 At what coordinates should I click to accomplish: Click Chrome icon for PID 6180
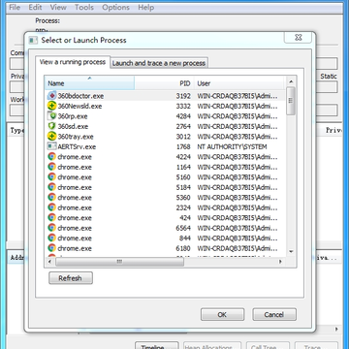[x=51, y=248]
